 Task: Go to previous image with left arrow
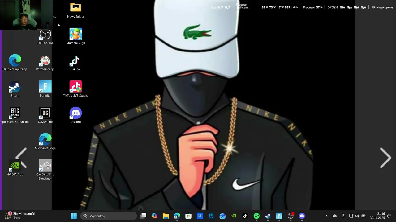coord(21,158)
